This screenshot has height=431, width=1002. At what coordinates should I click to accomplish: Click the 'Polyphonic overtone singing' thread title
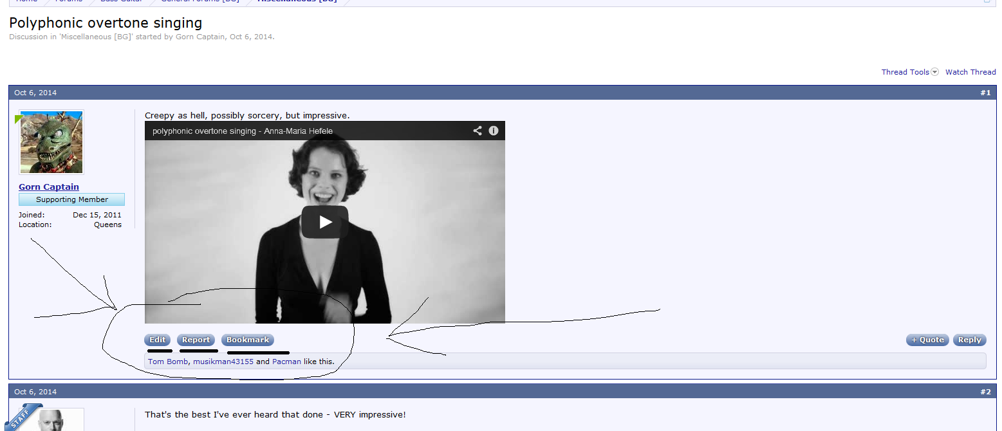(106, 23)
